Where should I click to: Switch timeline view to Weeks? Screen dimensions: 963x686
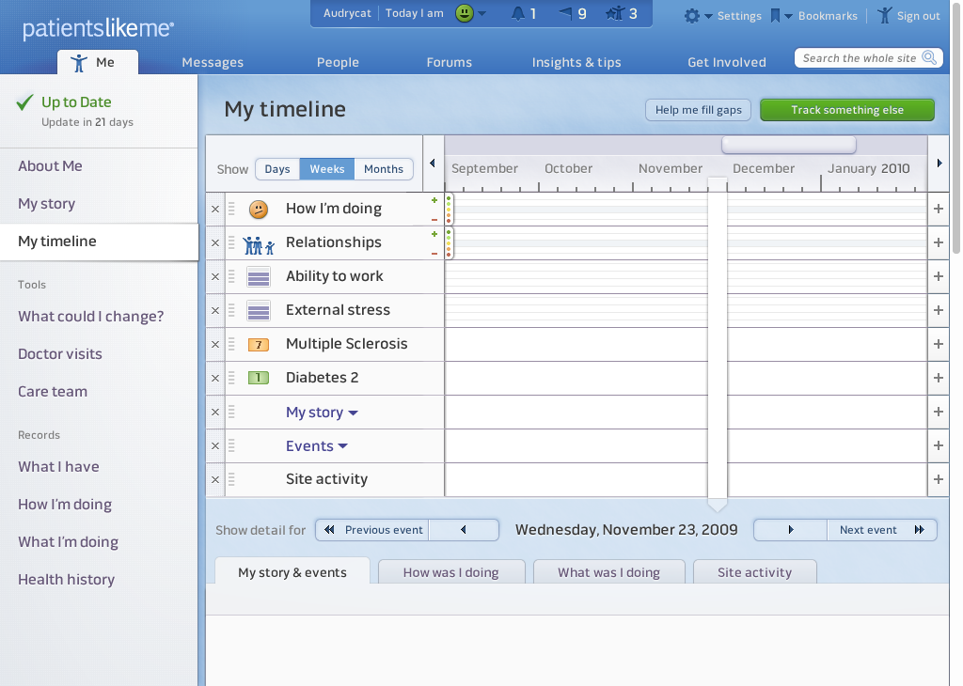326,169
